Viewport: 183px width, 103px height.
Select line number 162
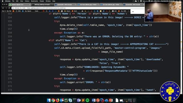10,48
